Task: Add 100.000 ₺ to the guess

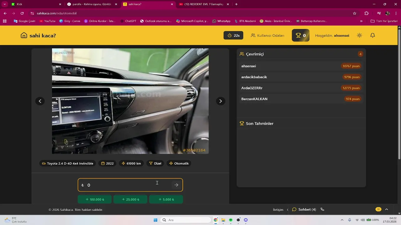Action: (x=95, y=199)
